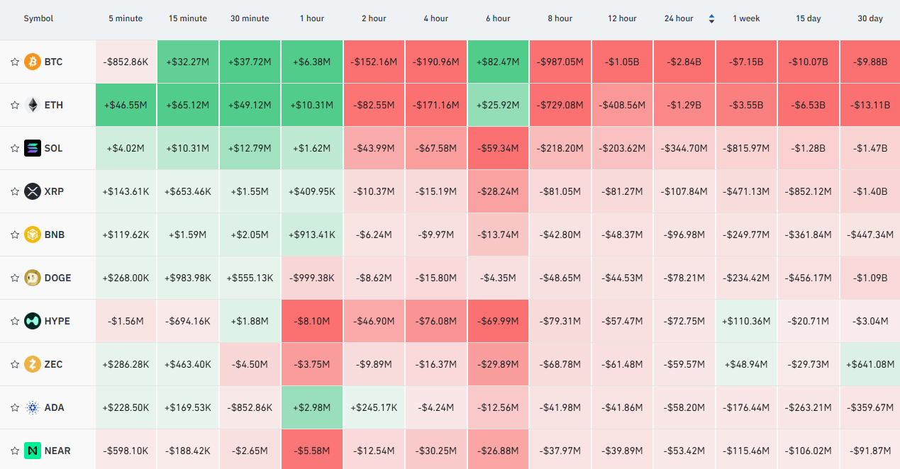Select the 5 minute column header
This screenshot has height=469, width=900.
pos(126,18)
